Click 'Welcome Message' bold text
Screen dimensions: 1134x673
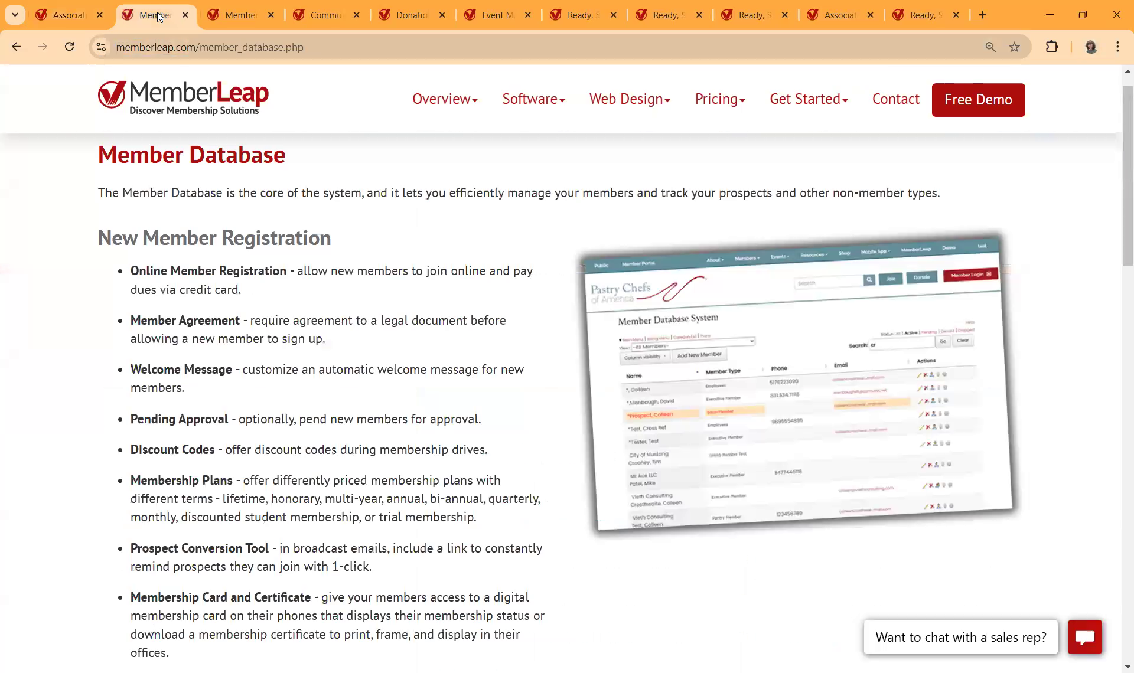(x=181, y=370)
